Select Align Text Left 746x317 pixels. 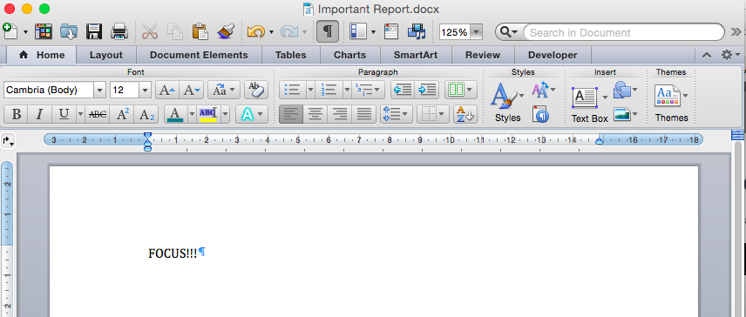tap(291, 115)
